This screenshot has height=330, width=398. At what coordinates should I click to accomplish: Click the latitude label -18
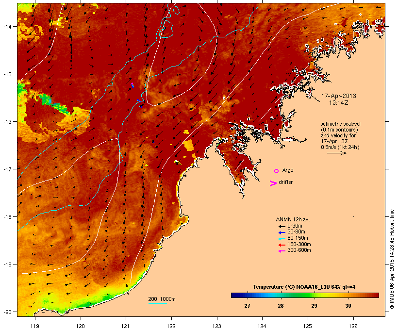[x=7, y=216]
